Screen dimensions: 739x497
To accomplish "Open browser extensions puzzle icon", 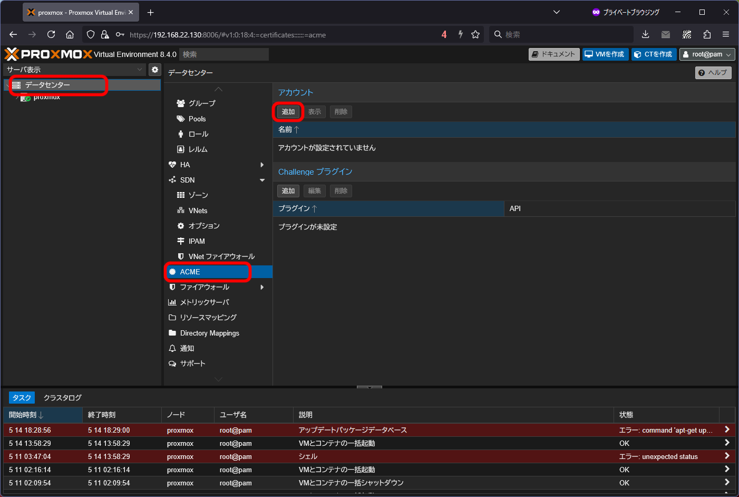I will [707, 34].
